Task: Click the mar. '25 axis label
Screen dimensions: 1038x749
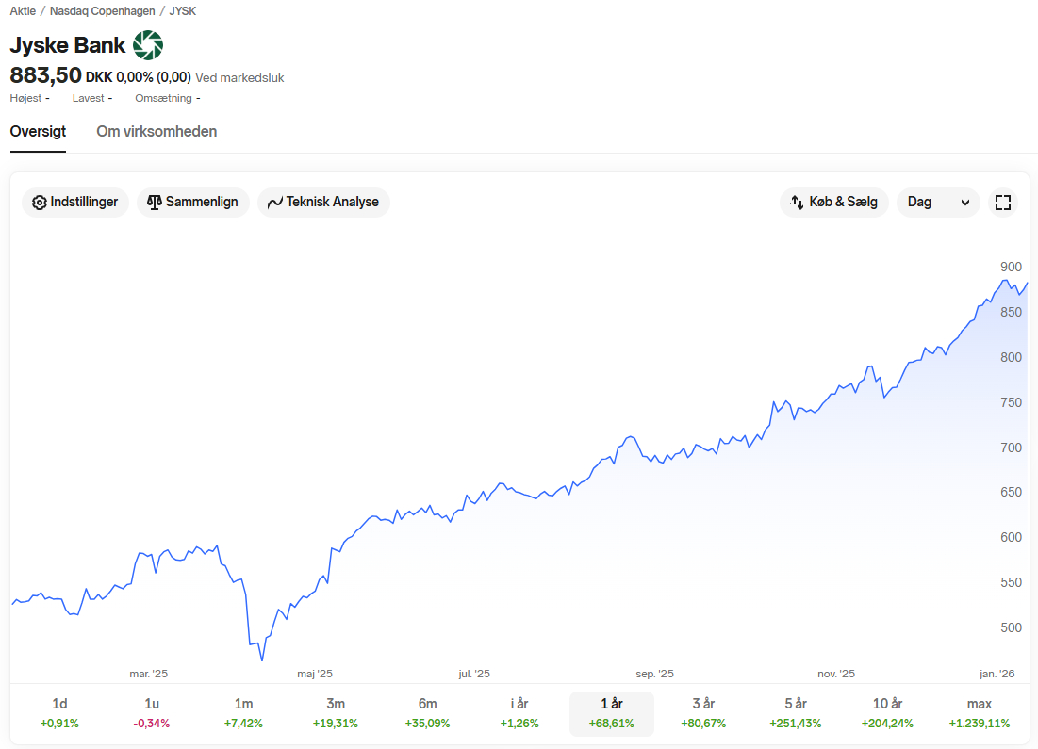Action: coord(148,674)
